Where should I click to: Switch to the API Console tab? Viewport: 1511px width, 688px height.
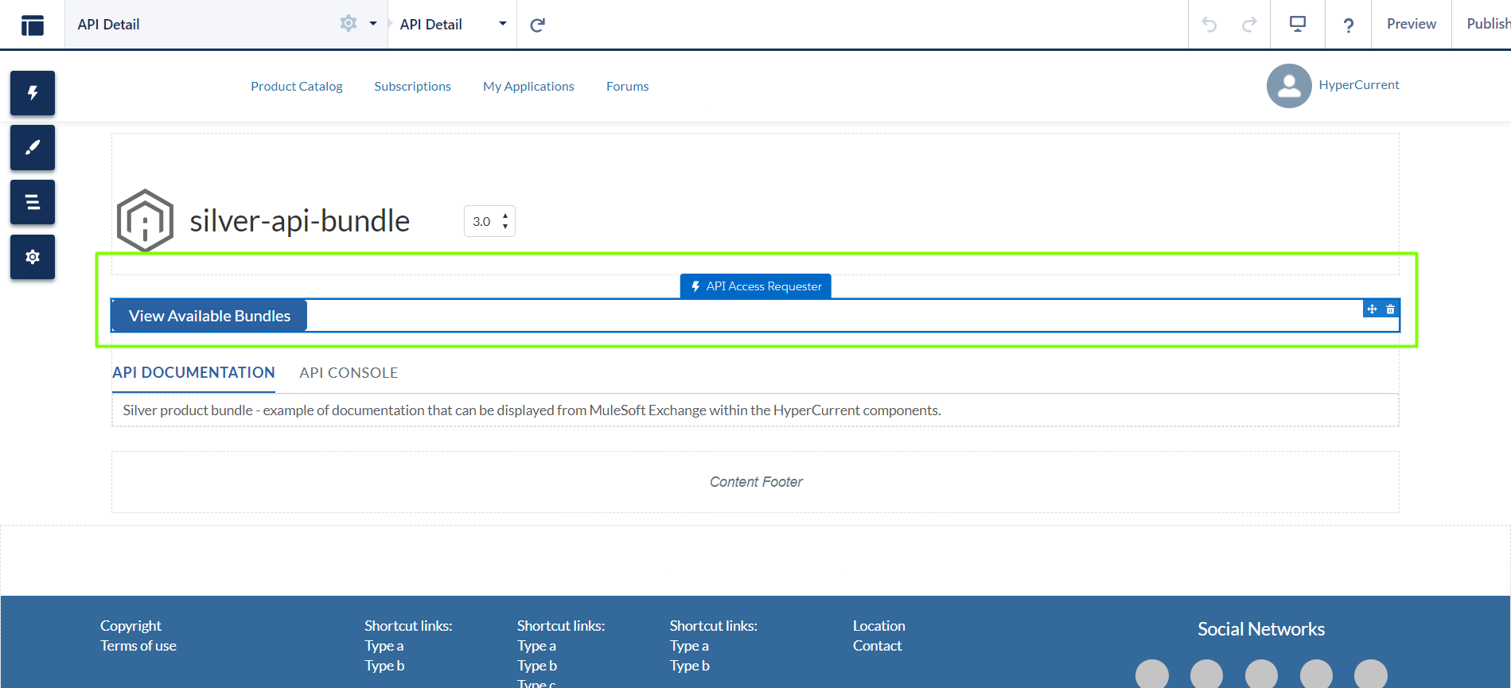349,373
